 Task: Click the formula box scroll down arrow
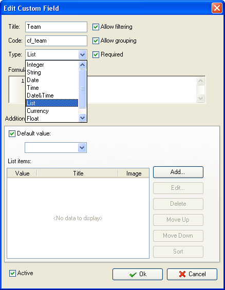[201, 98]
